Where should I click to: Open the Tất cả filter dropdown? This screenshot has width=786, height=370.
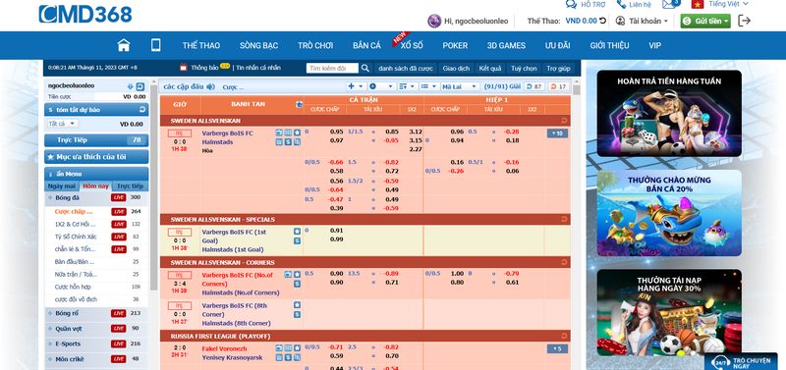(63, 123)
